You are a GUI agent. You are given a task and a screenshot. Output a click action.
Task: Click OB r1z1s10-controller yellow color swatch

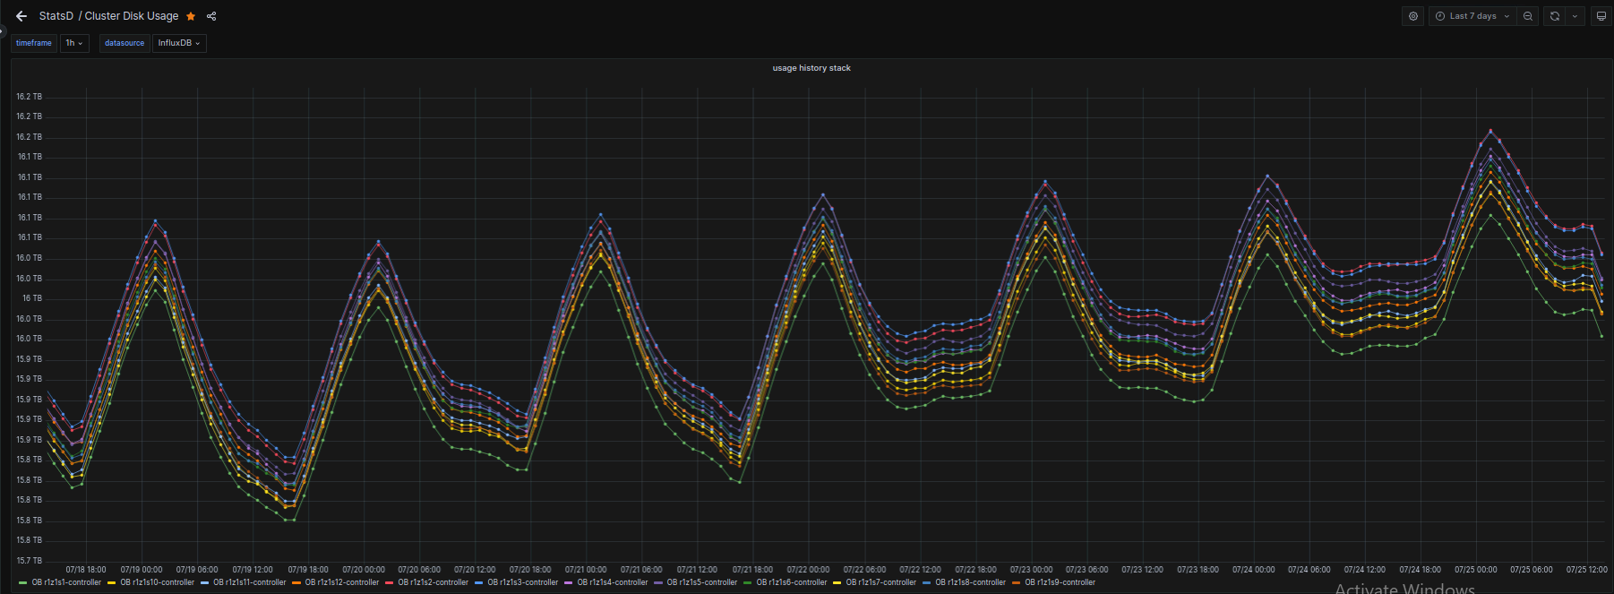click(x=112, y=582)
